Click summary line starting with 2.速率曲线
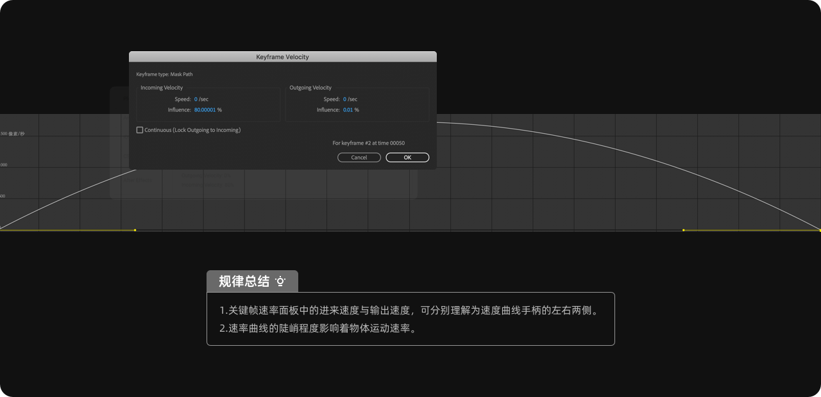821x397 pixels. (317, 329)
